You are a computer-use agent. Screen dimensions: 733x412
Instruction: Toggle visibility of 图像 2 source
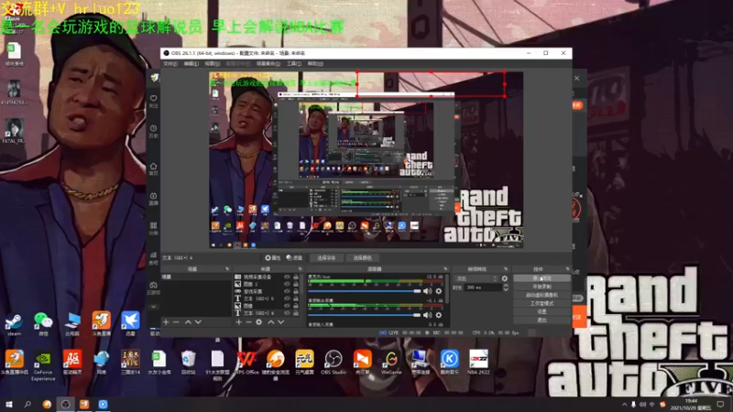point(287,284)
